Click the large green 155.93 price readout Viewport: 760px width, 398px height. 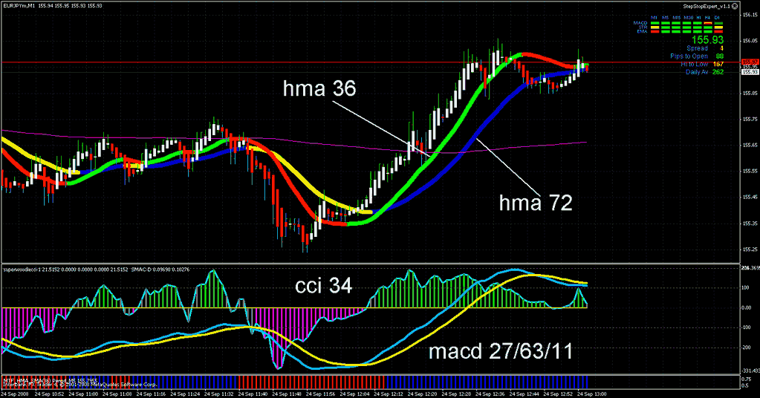coord(708,39)
